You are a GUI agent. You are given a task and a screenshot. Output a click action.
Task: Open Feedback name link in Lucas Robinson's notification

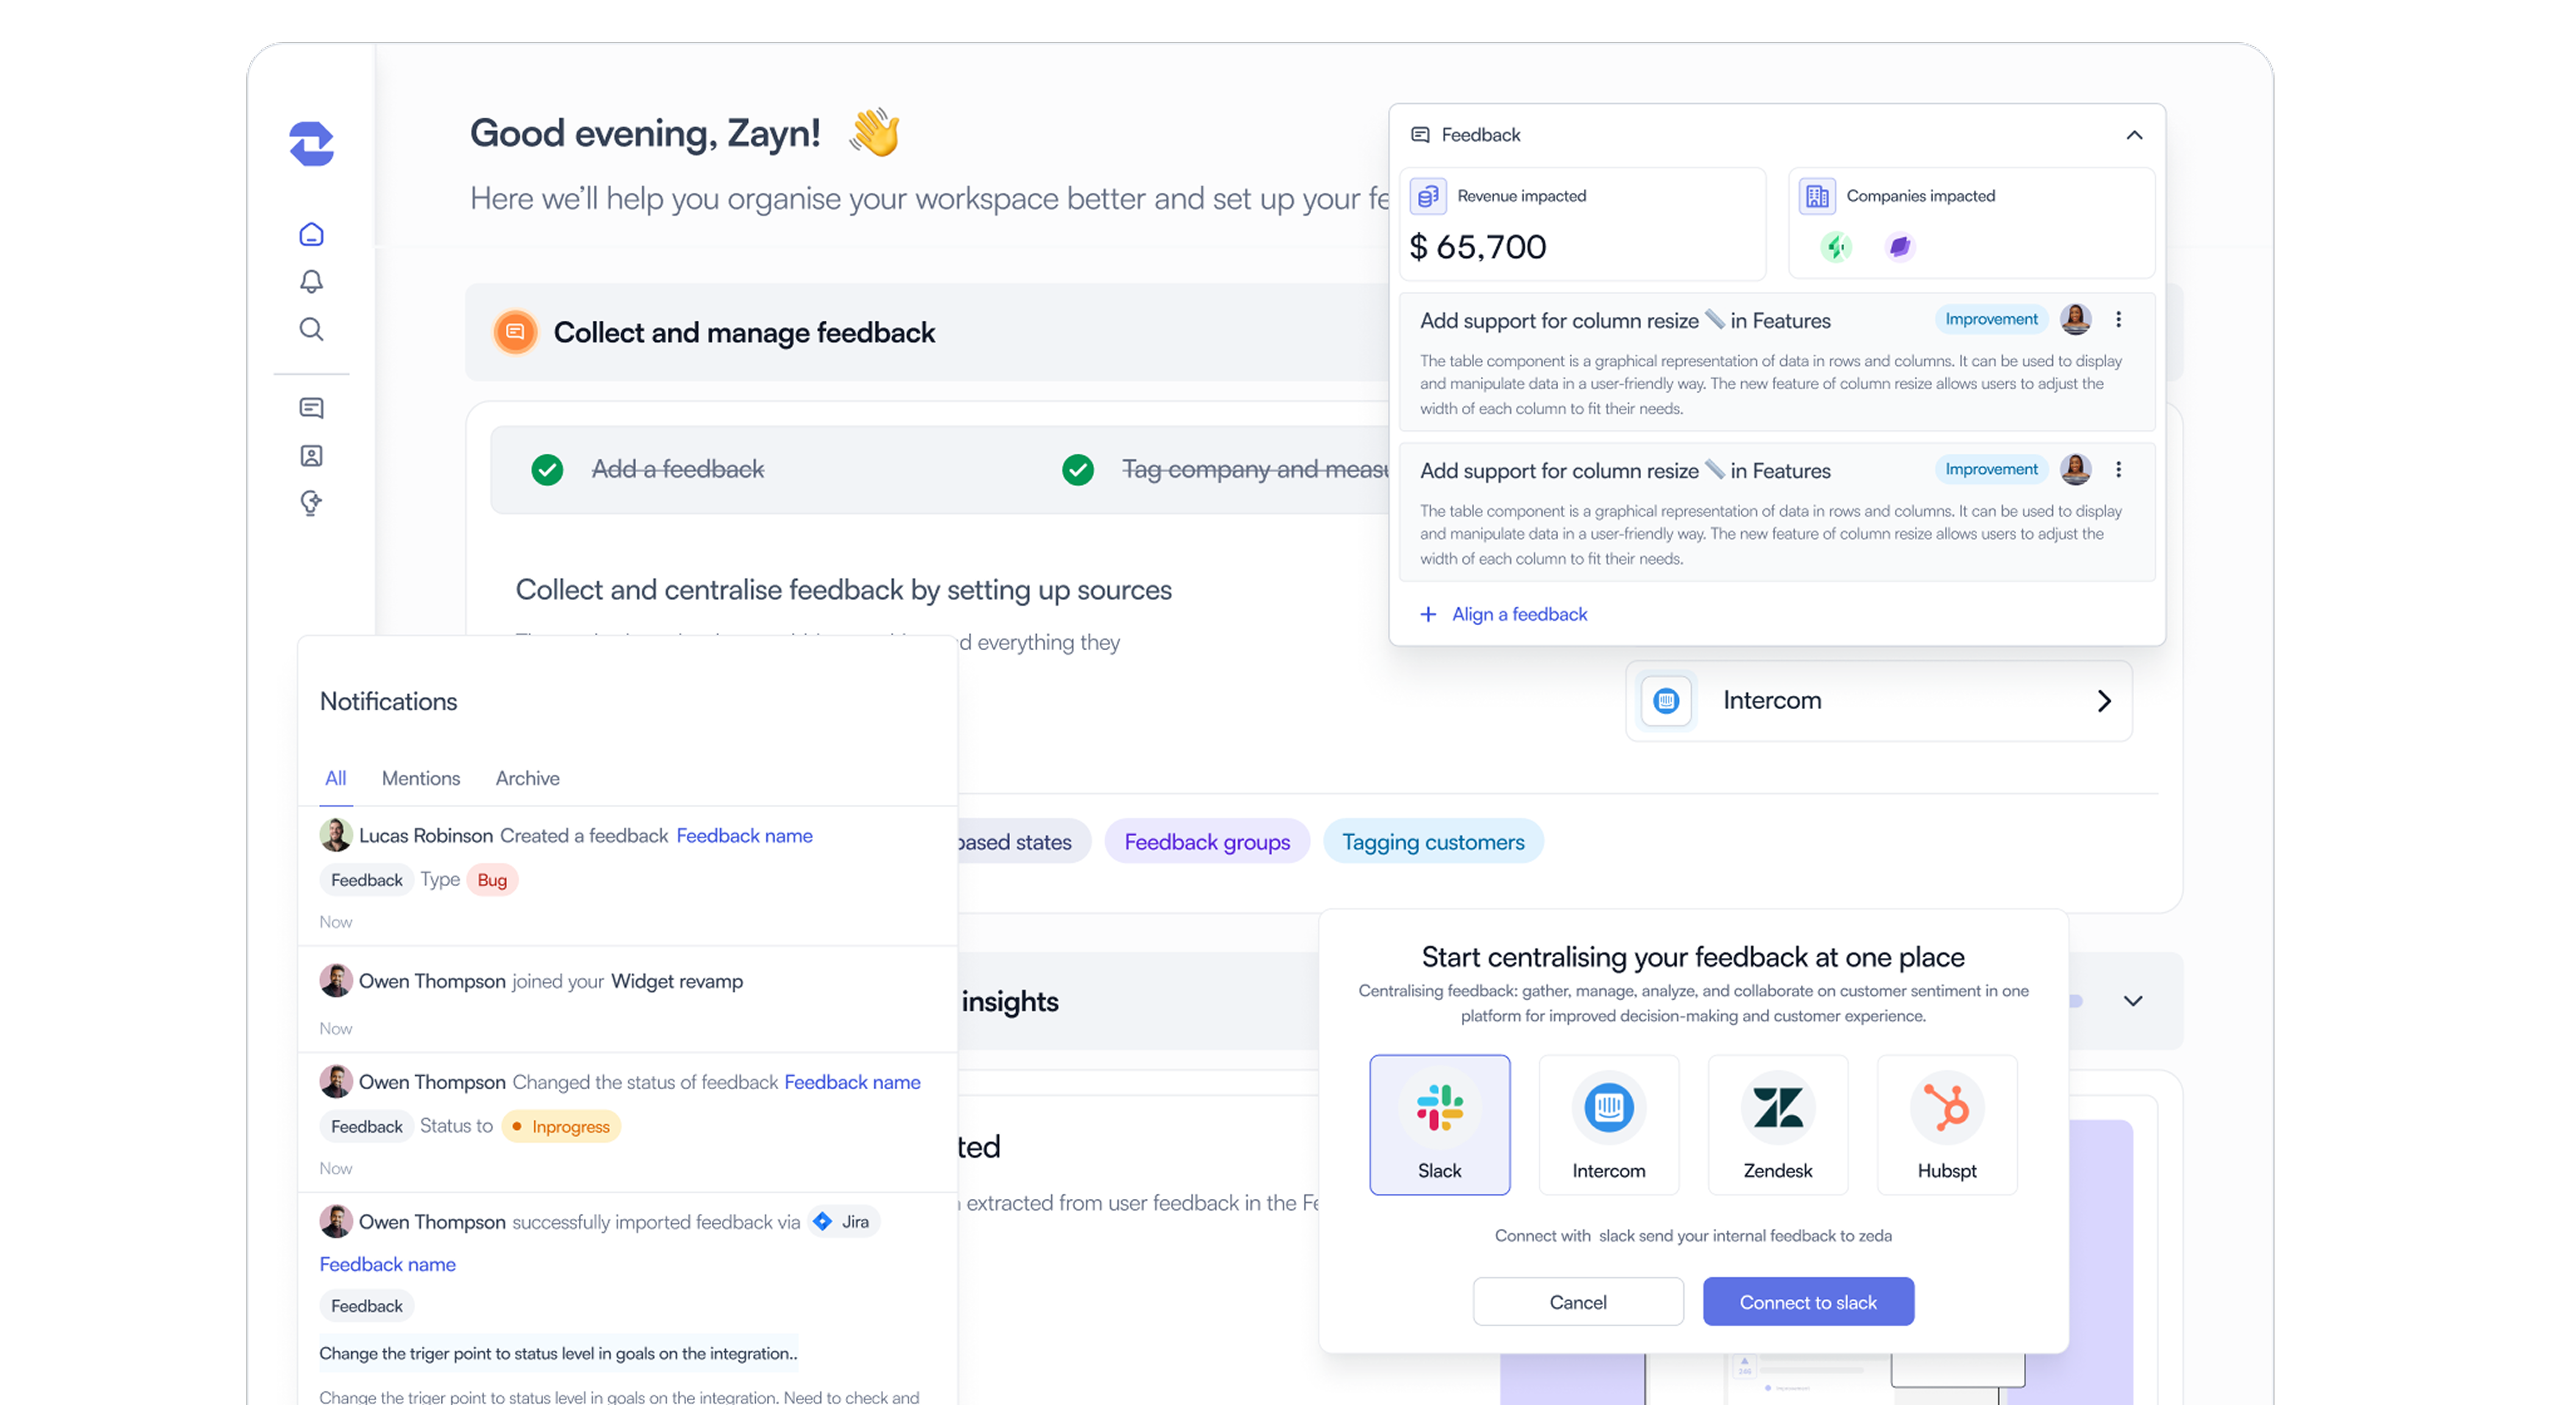[744, 835]
